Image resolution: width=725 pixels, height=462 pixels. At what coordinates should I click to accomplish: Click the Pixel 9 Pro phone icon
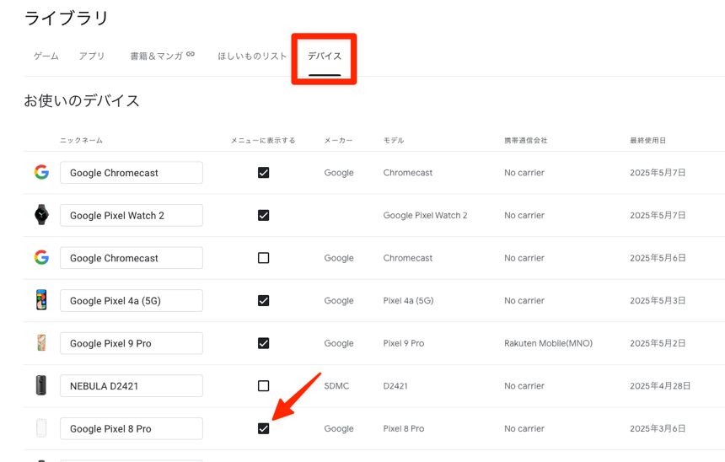(41, 343)
